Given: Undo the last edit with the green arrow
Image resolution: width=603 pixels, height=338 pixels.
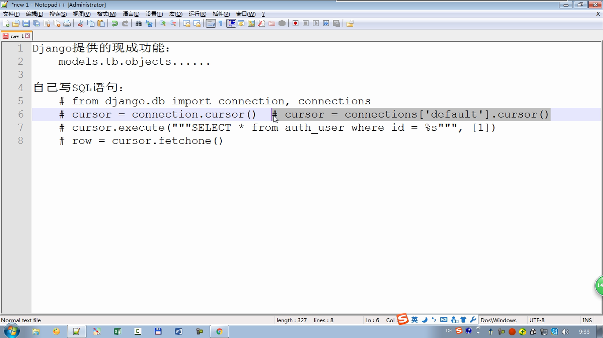Looking at the screenshot, I should [115, 23].
